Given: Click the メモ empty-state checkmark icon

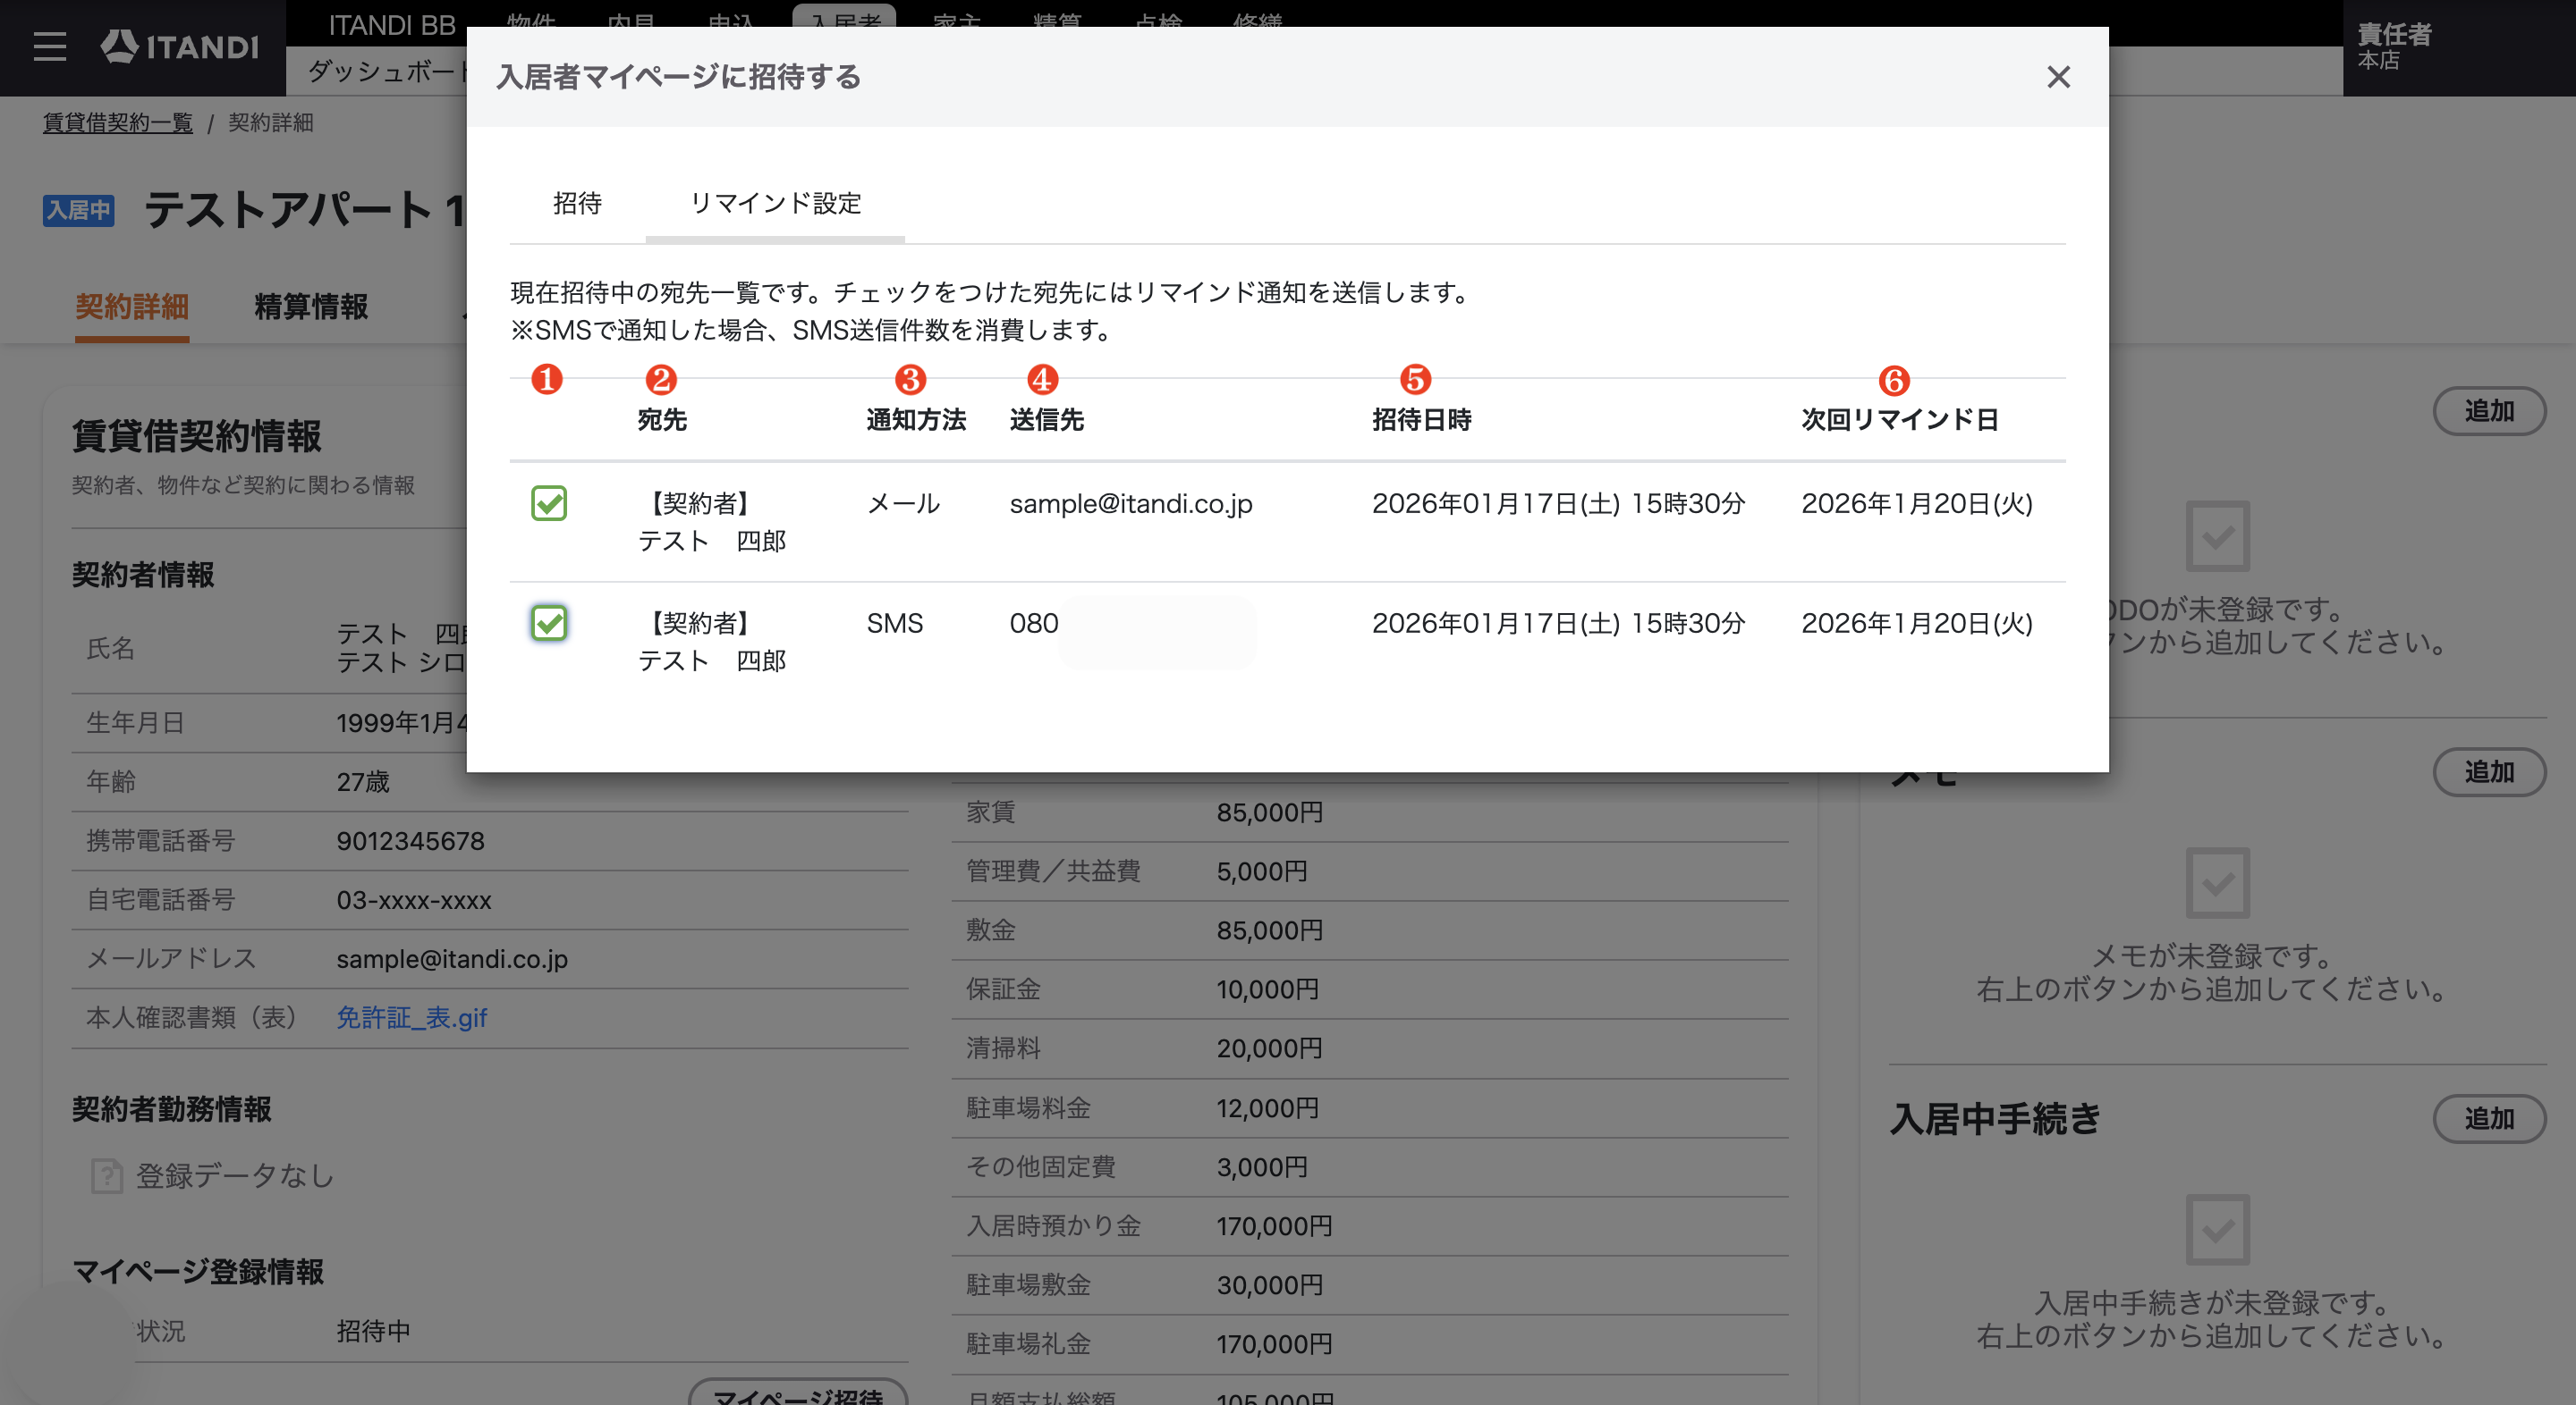Looking at the screenshot, I should [x=2218, y=883].
